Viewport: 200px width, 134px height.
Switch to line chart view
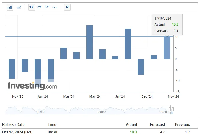tap(19, 7)
